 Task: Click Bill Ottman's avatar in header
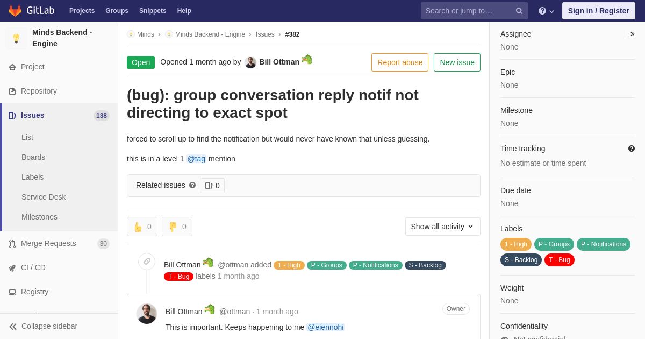(250, 62)
